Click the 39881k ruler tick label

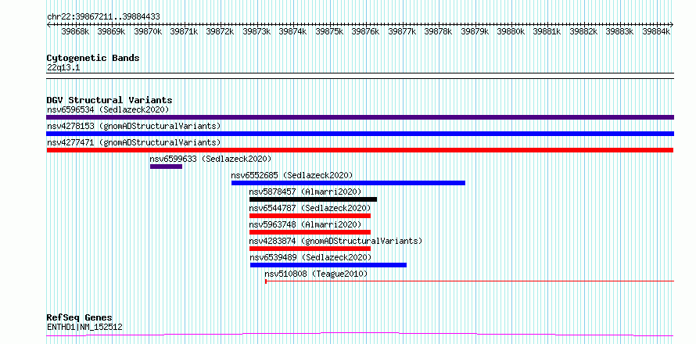(x=547, y=31)
